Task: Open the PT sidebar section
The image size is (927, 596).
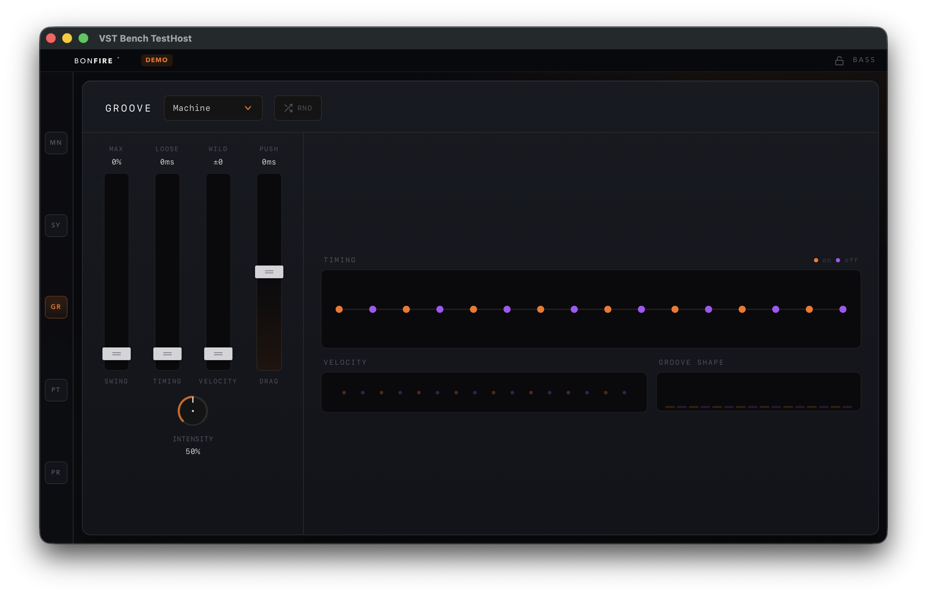Action: click(x=56, y=390)
